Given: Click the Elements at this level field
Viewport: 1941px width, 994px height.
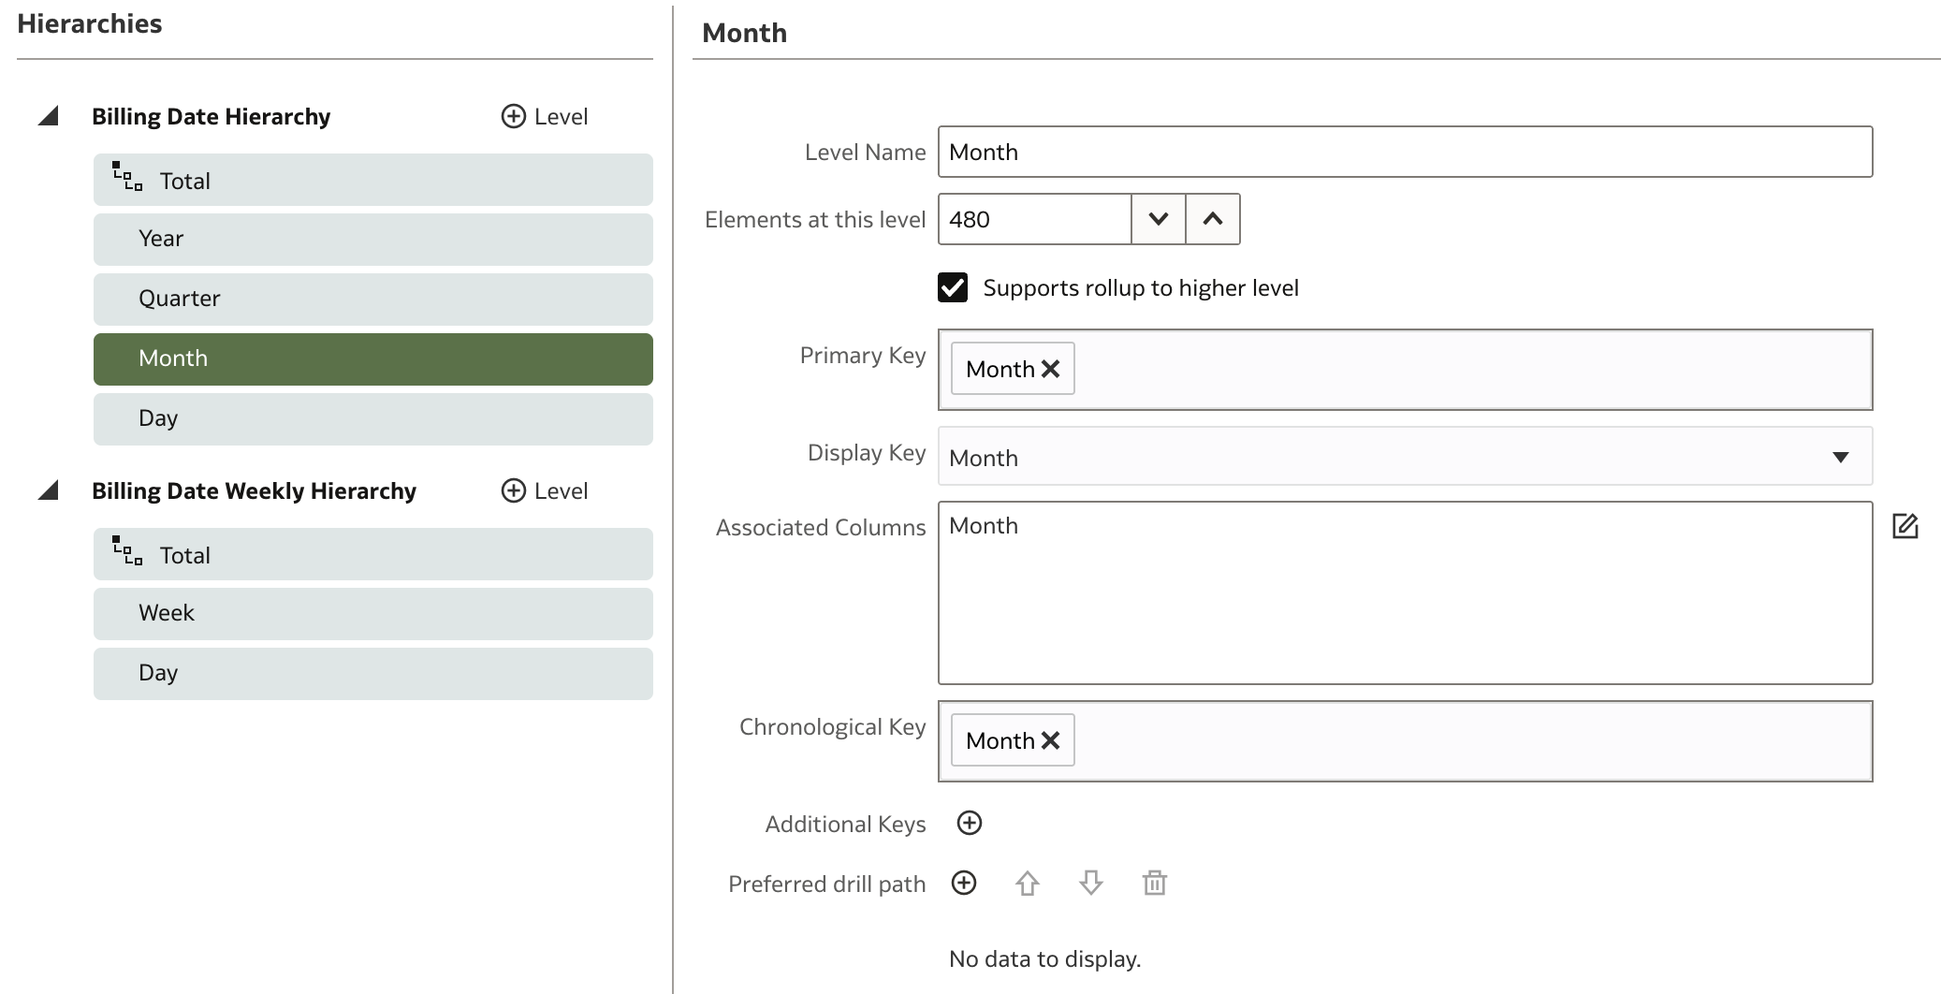Looking at the screenshot, I should pyautogui.click(x=1034, y=219).
